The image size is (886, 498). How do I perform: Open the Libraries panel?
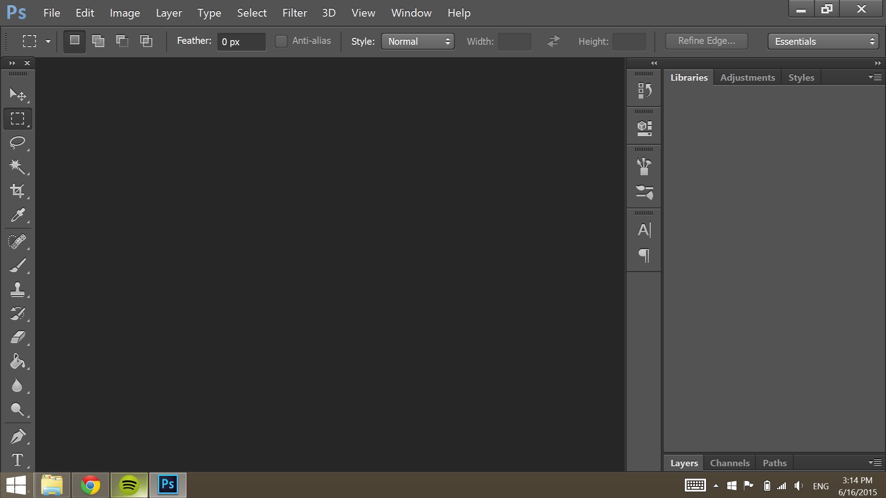[688, 77]
